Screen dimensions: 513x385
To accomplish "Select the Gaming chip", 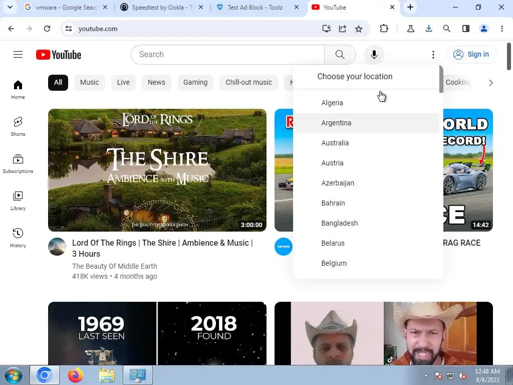I will [x=195, y=83].
